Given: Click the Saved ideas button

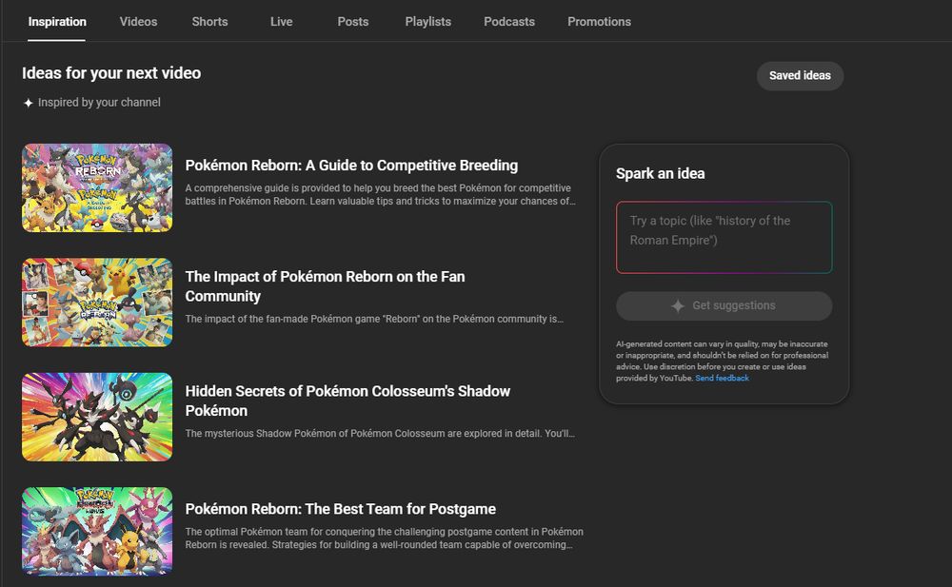Looking at the screenshot, I should [800, 76].
